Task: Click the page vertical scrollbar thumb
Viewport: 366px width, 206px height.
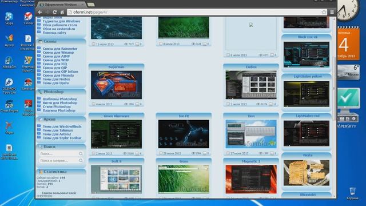Action: pyautogui.click(x=334, y=88)
